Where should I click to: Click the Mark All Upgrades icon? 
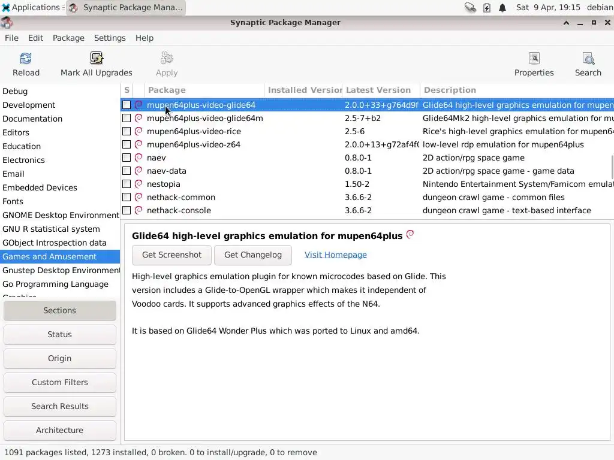coord(97,58)
